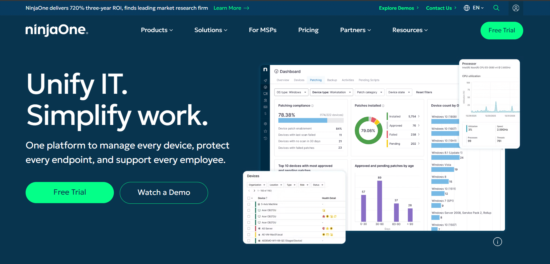Open the Device state filter
The height and width of the screenshot is (264, 550).
[399, 92]
